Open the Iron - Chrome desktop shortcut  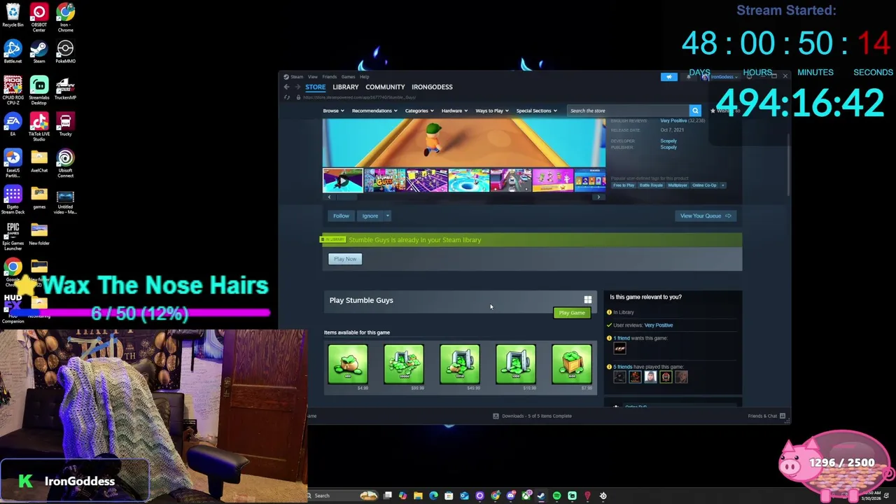65,17
